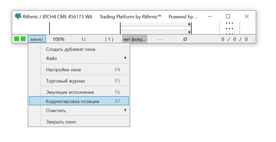Click the ( 1 ) quantity field in status bar
Image resolution: width=276 pixels, height=142 pixels.
tap(109, 39)
